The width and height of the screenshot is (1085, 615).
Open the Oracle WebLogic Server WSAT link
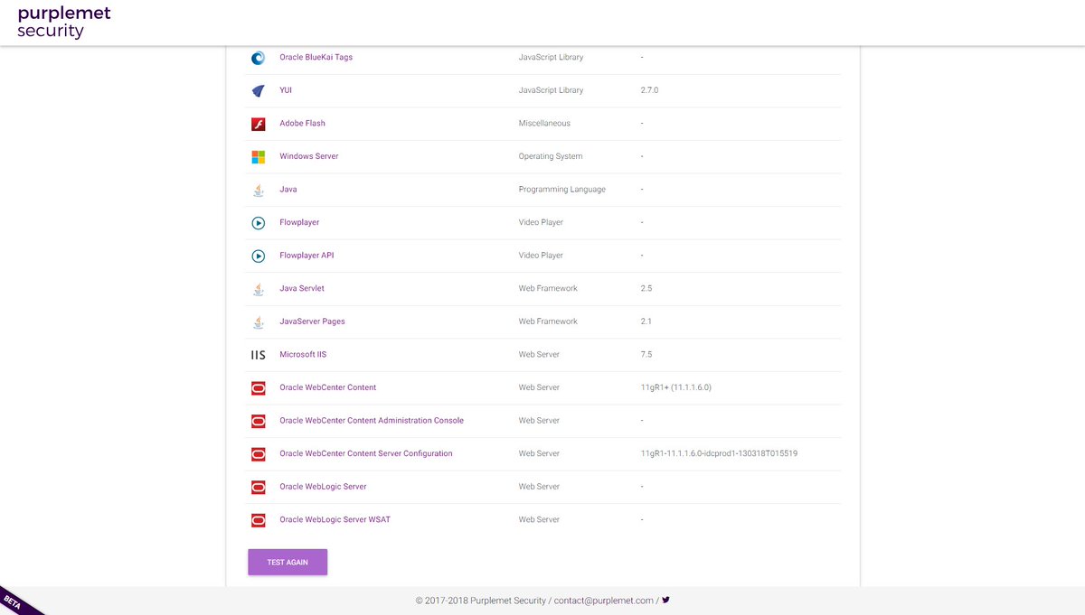pyautogui.click(x=335, y=520)
